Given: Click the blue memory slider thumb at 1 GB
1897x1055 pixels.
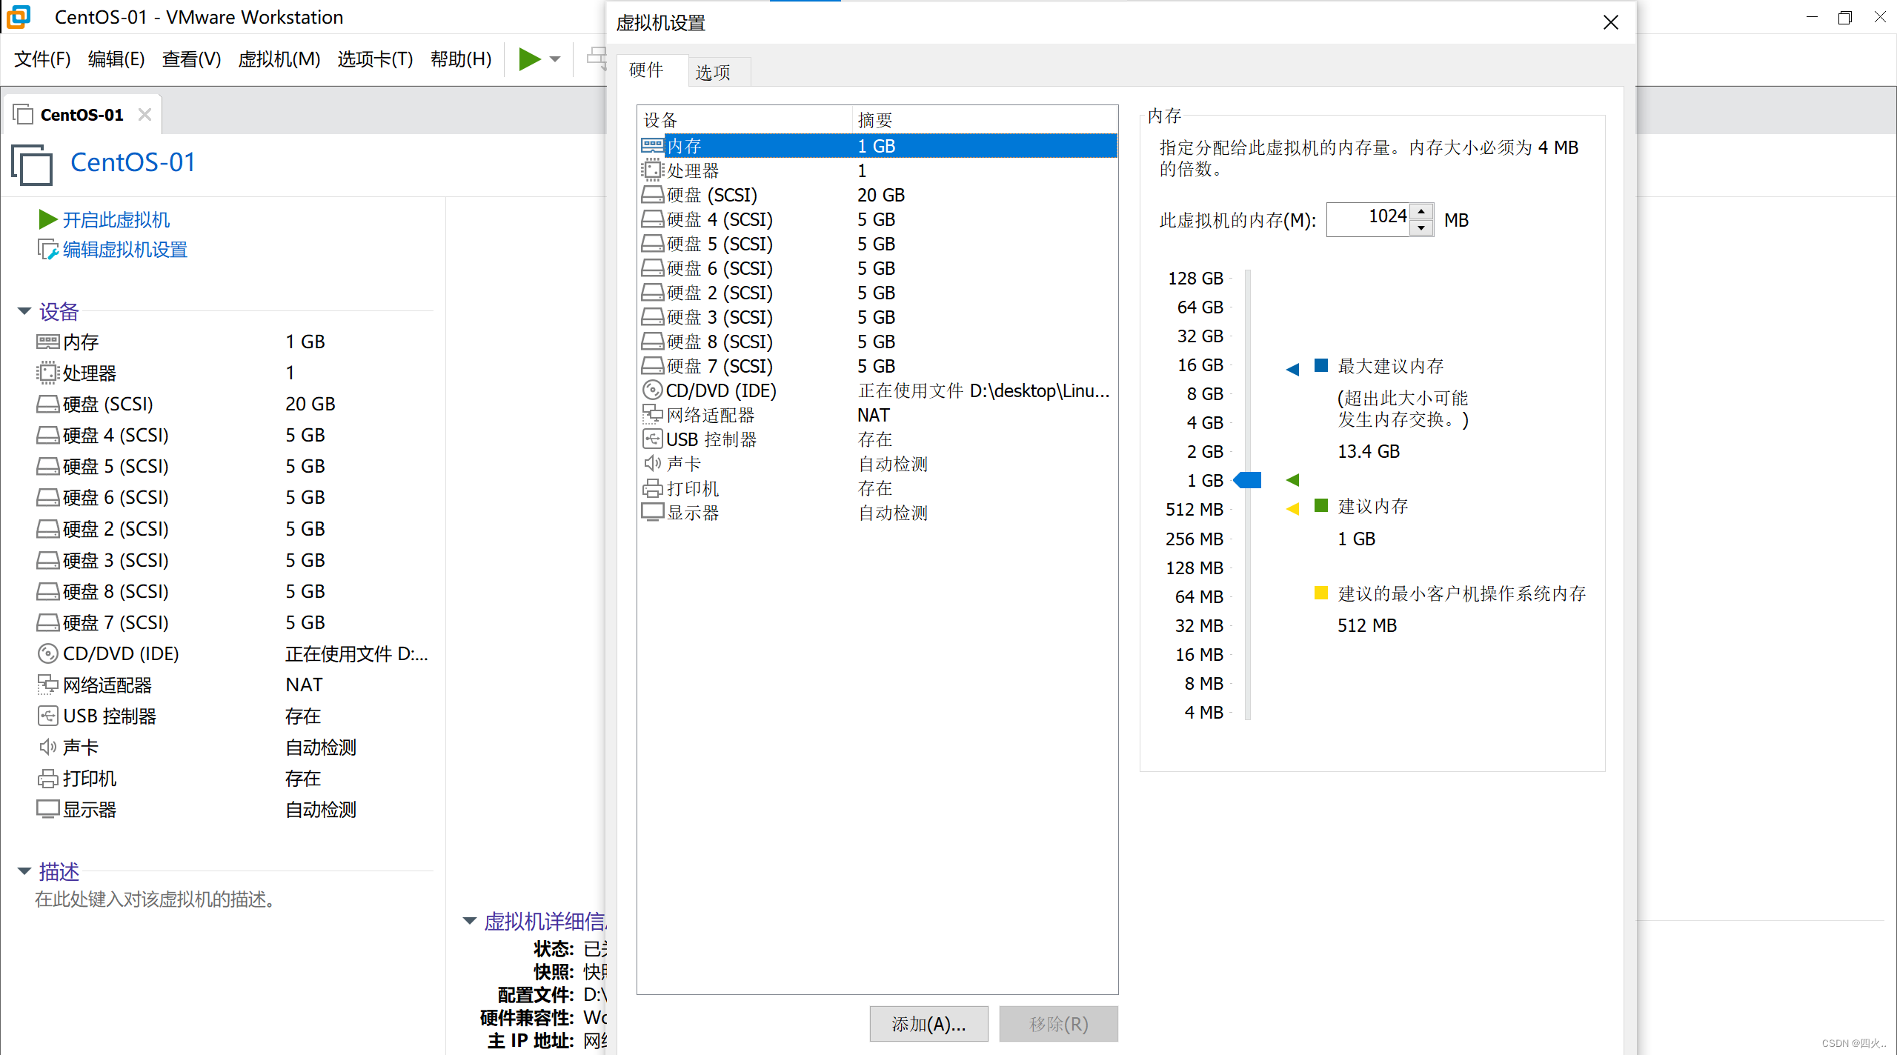Looking at the screenshot, I should [x=1247, y=480].
